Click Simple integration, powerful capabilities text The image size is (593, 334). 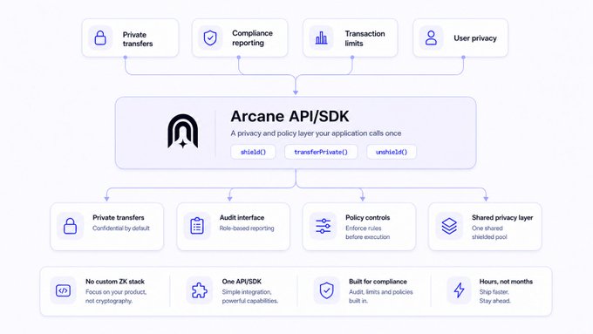pos(250,297)
